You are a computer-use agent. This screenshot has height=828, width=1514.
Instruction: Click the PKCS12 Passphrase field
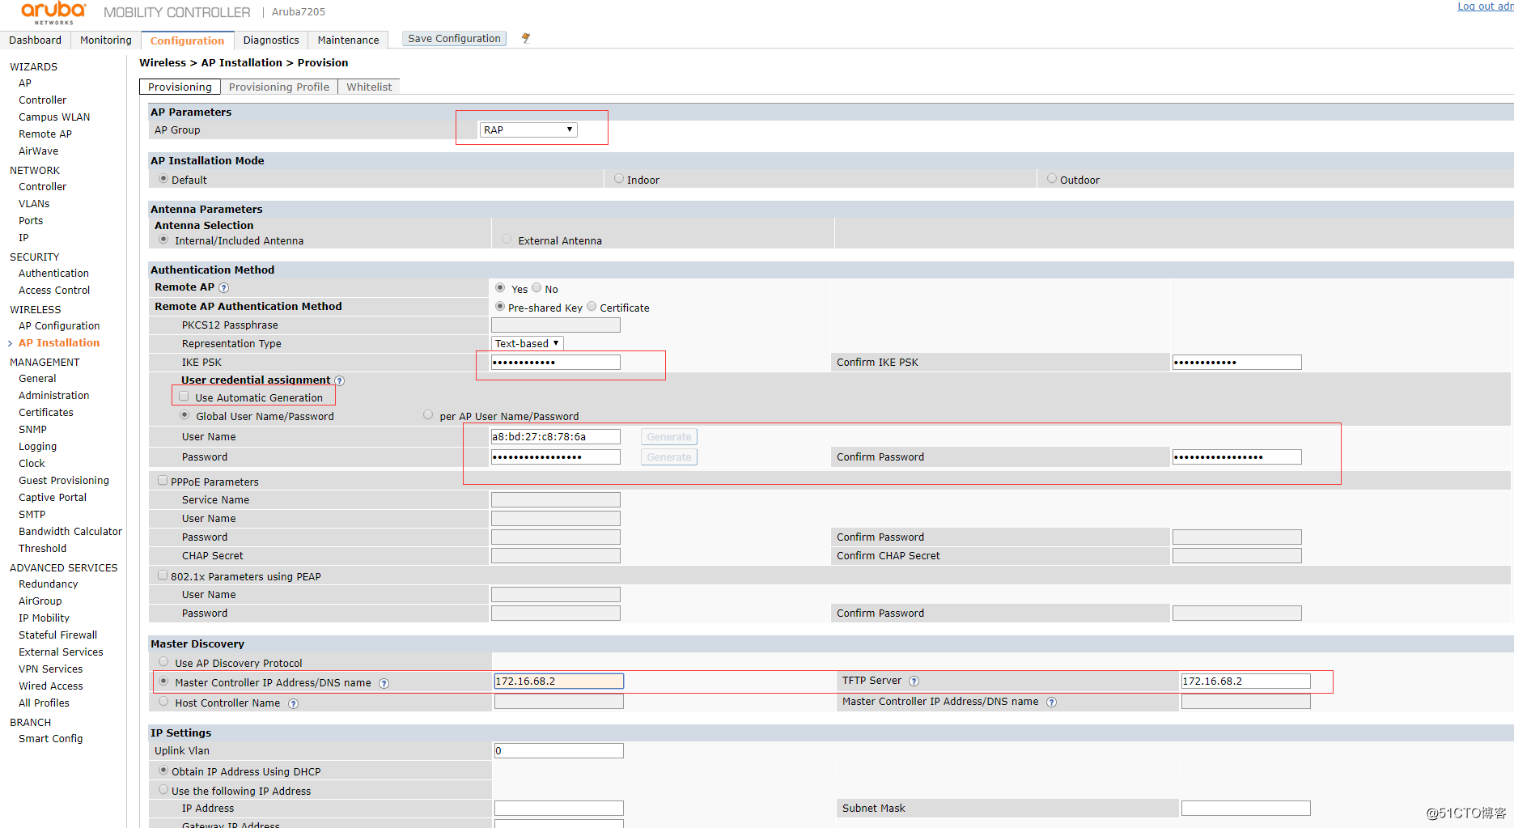(x=556, y=325)
